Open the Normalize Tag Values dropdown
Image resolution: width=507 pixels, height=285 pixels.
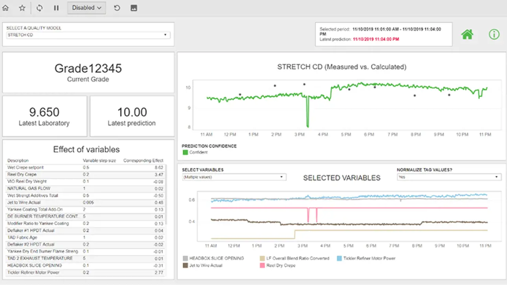449,177
